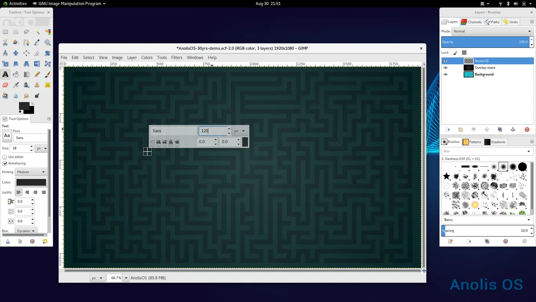Viewport: 536px width, 302px height.
Task: Select the Paintbrush tool
Action: (x=48, y=74)
